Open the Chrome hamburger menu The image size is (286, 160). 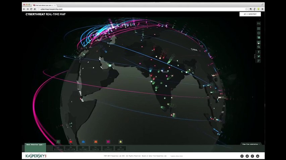[x=263, y=9]
